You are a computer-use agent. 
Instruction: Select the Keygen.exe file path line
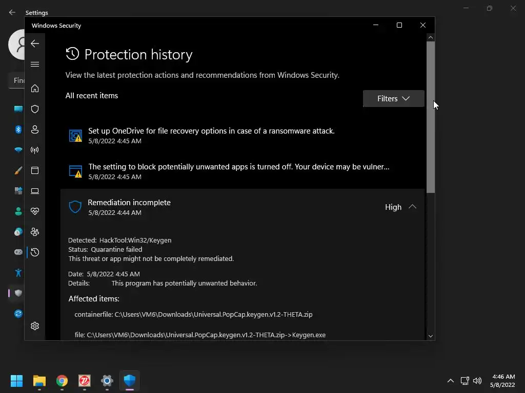[200, 335]
